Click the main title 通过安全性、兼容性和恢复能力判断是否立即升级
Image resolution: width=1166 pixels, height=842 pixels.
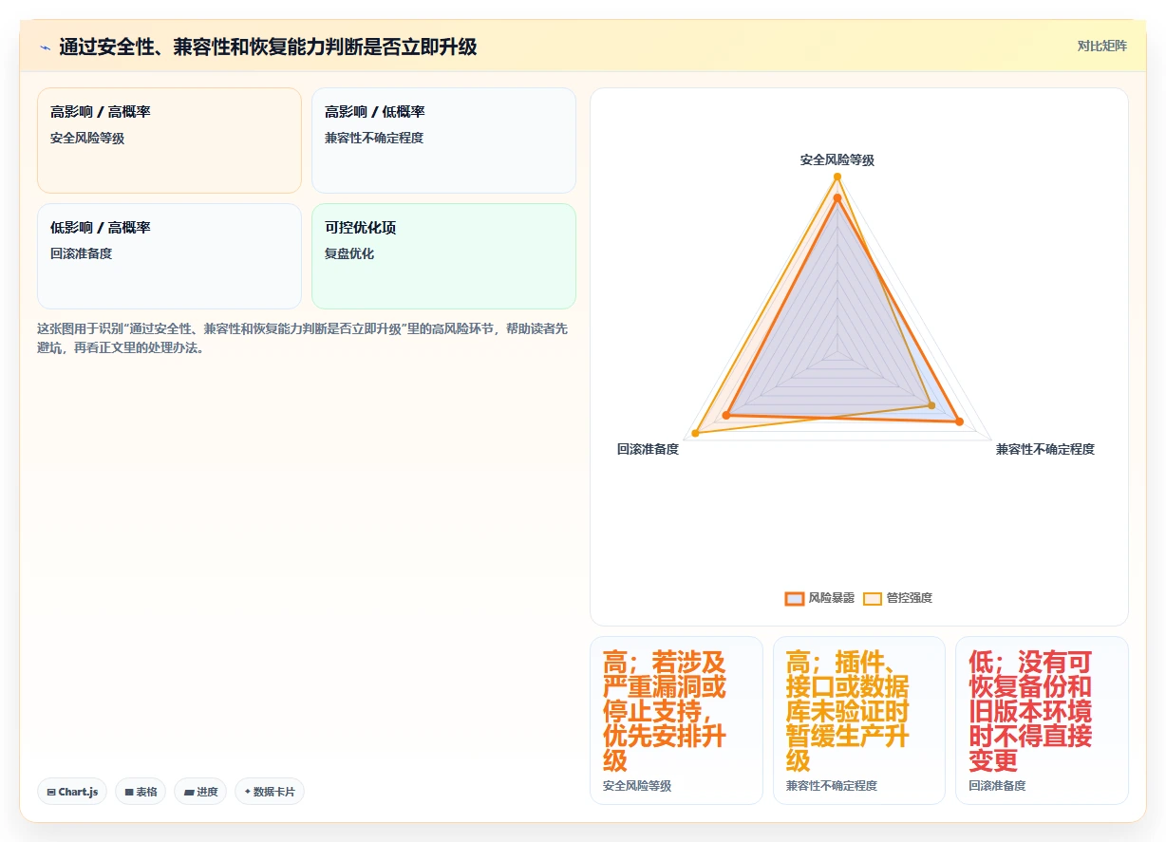268,47
